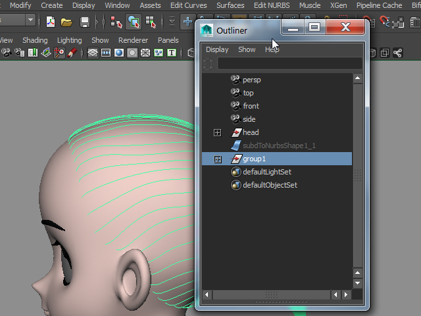Viewport: 421px width, 316px height.
Task: Select the persp camera in Outliner
Action: click(251, 80)
